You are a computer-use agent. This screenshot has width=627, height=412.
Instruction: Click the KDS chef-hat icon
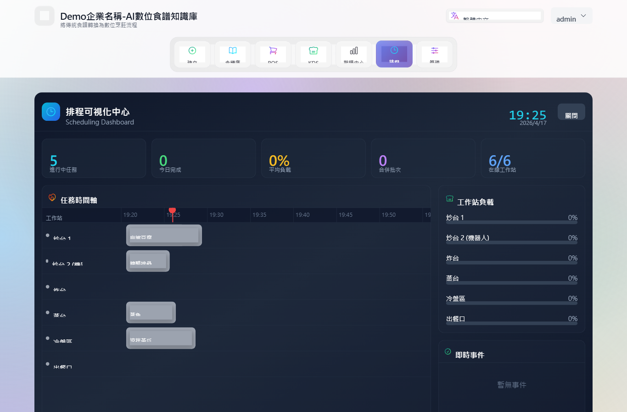pos(313,51)
